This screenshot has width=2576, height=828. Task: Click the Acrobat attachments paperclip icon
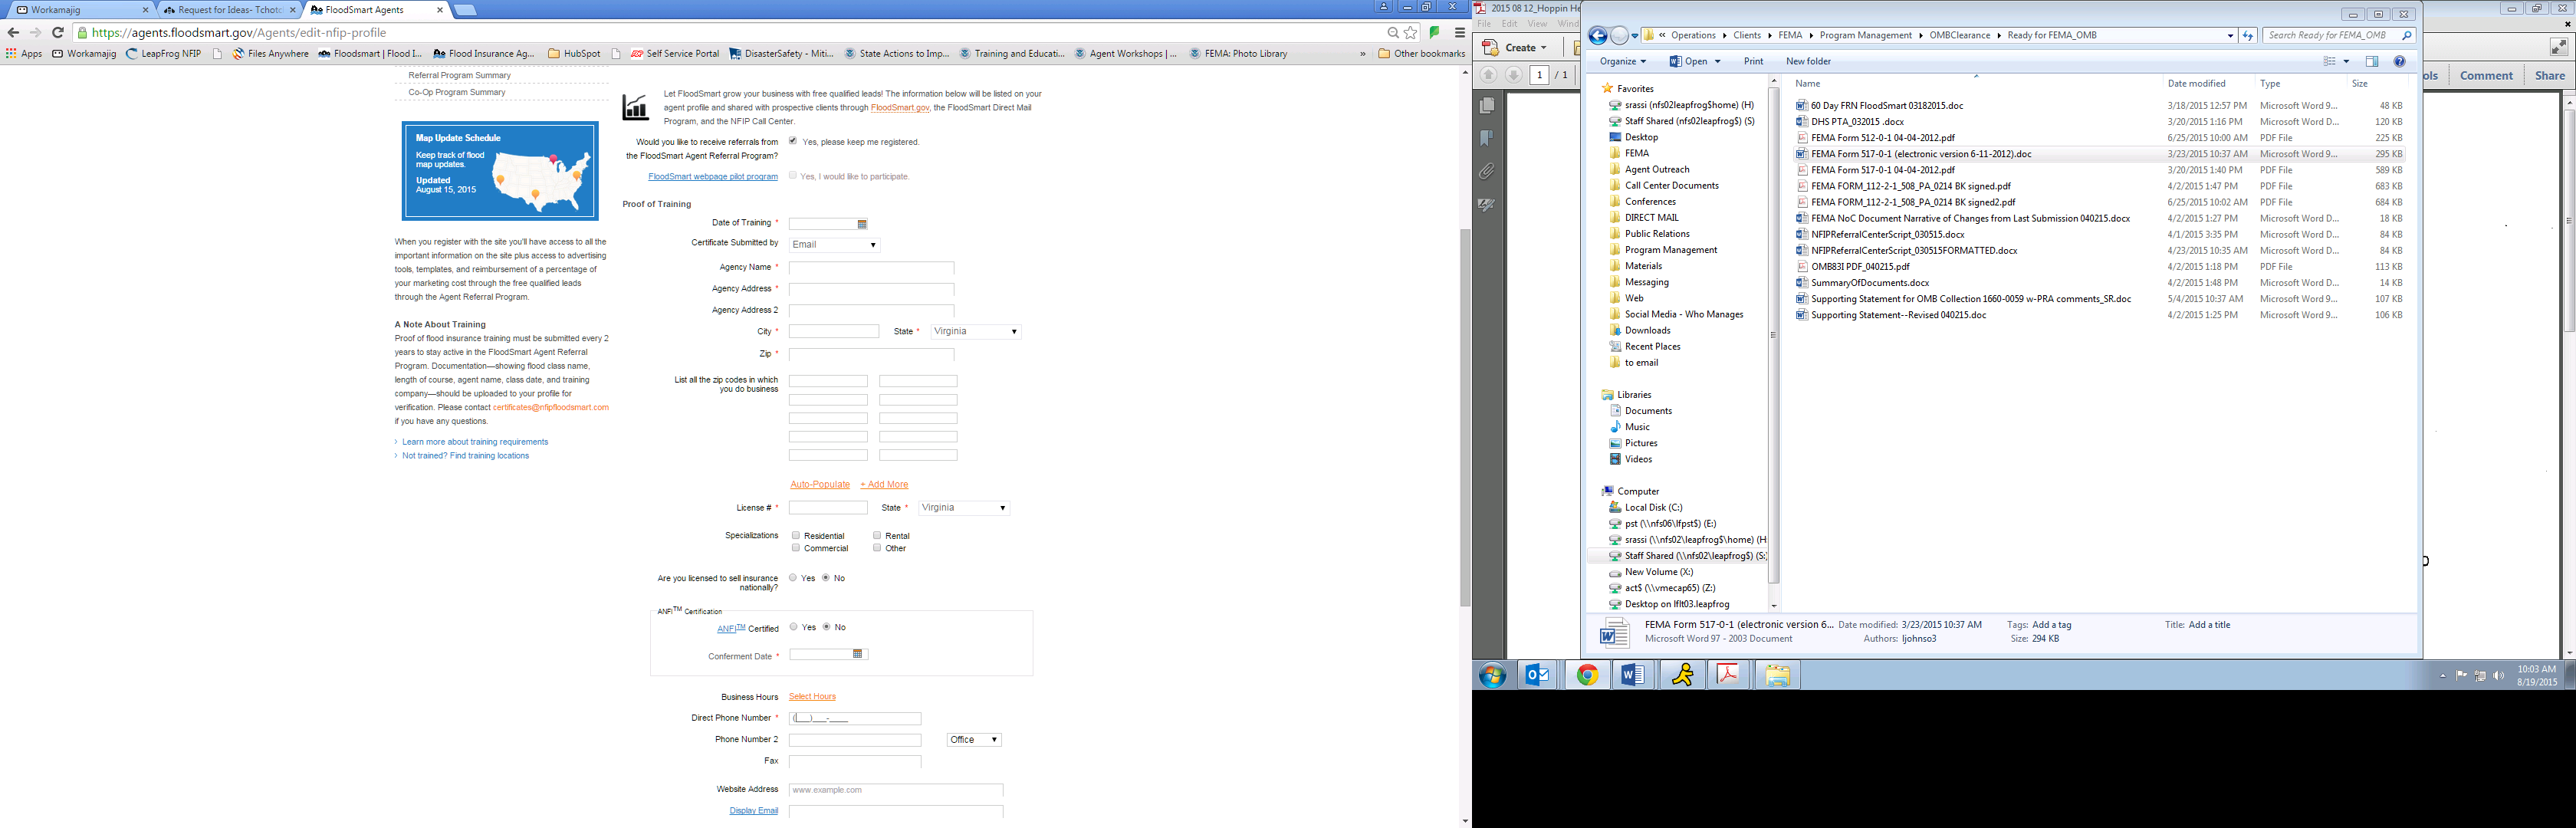[x=1487, y=171]
